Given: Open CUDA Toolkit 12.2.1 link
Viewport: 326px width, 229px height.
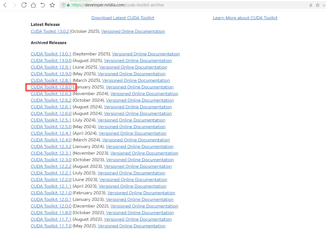Looking at the screenshot, I should pyautogui.click(x=51, y=173).
